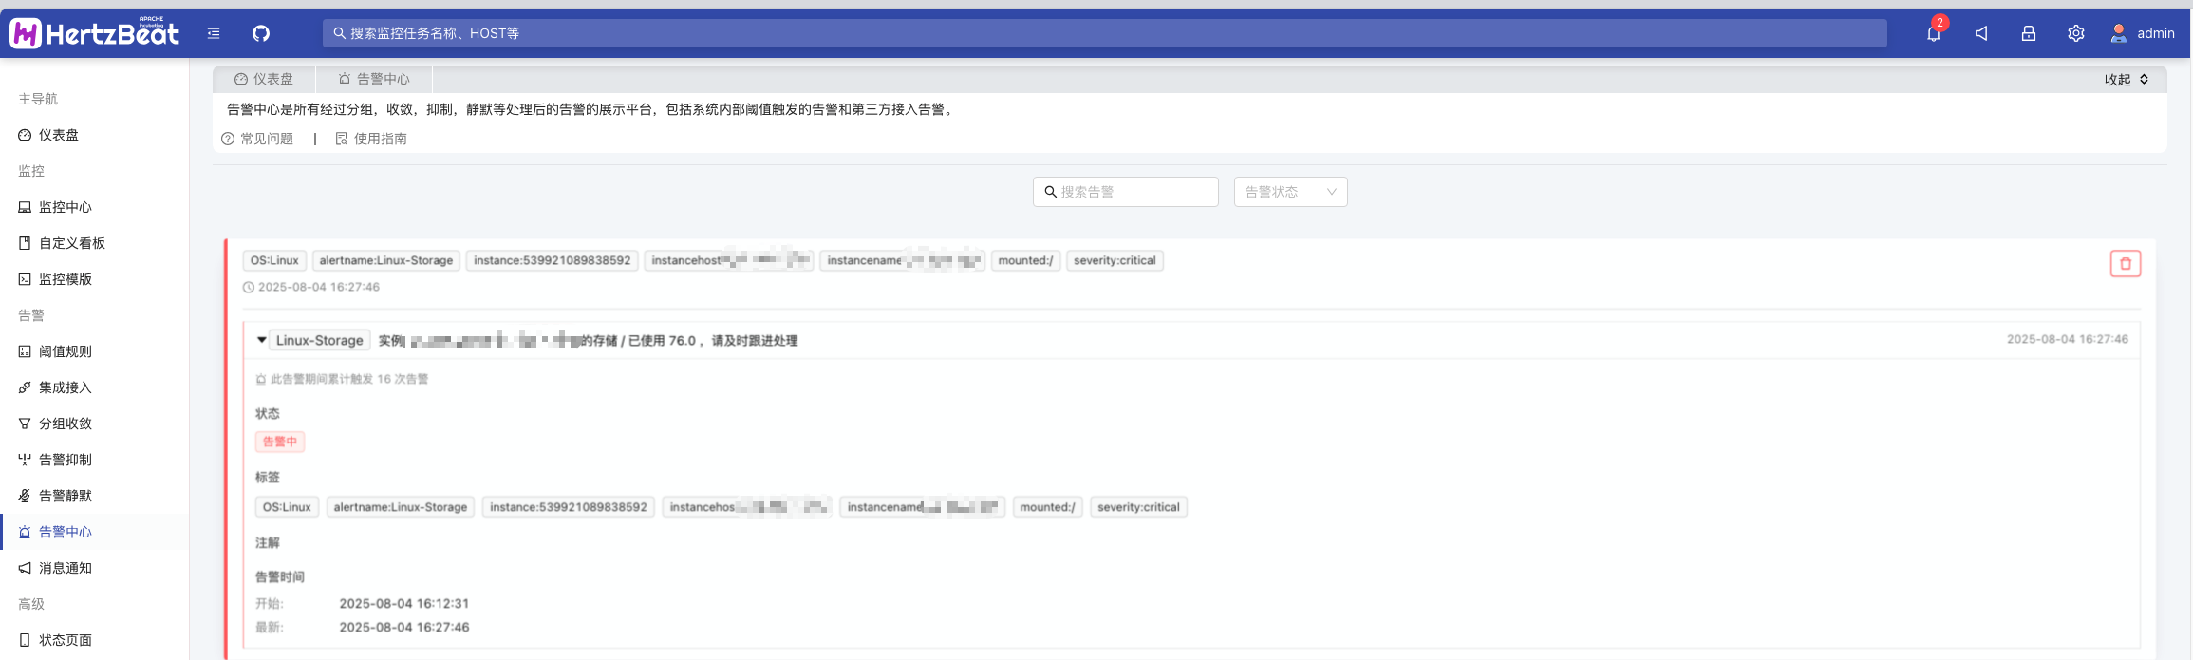Click the HertzBeat logo
2193x660 pixels.
point(95,33)
